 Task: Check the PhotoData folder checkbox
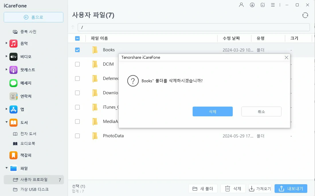click(x=77, y=136)
